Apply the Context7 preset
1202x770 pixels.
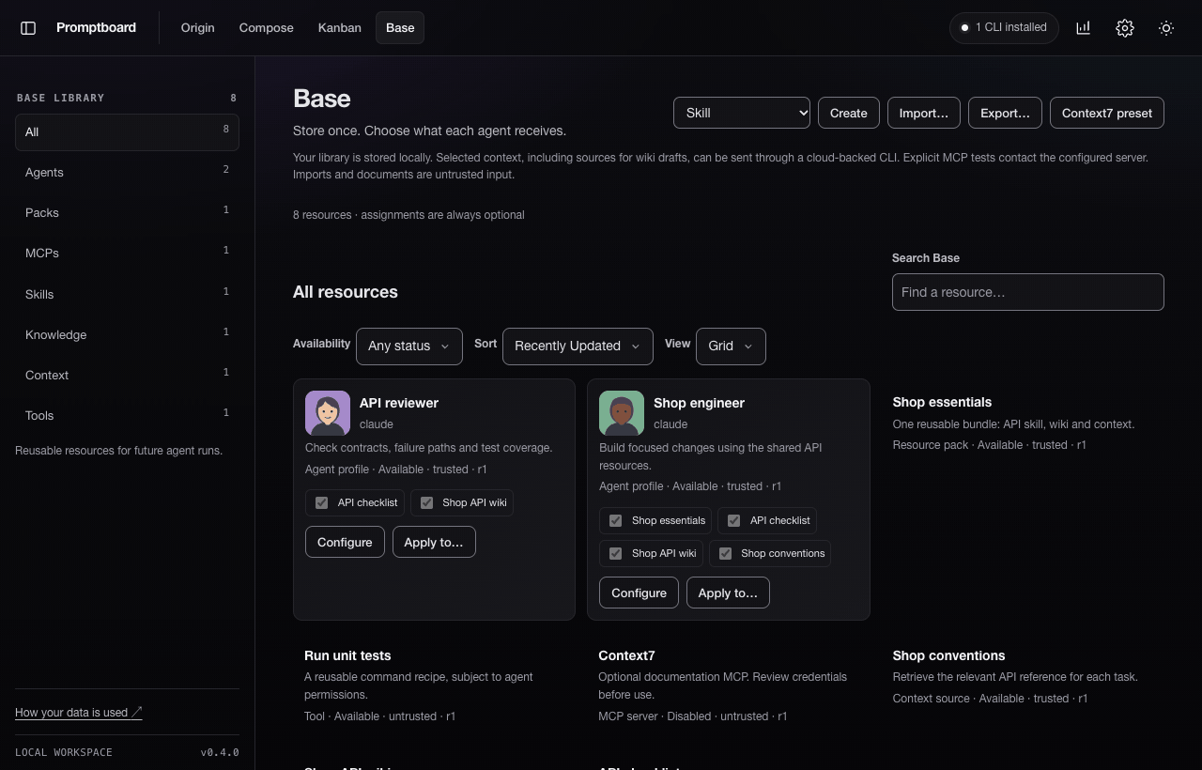tap(1107, 113)
